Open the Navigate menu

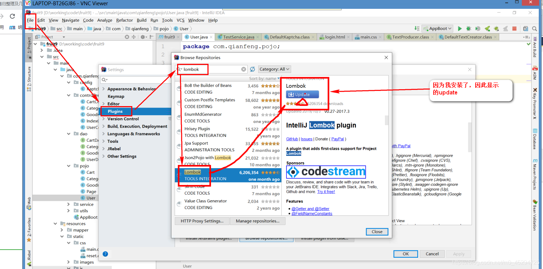(x=71, y=20)
